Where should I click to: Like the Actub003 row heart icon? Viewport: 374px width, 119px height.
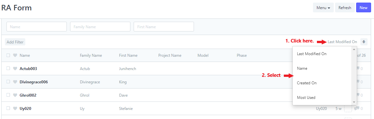click(x=15, y=69)
